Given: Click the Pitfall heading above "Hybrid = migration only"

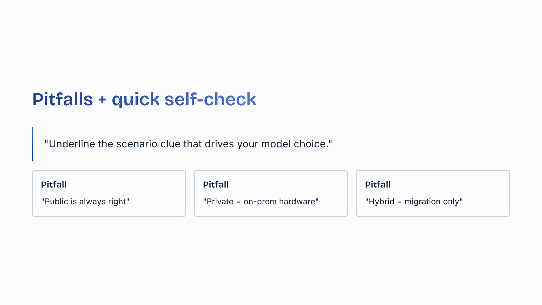Looking at the screenshot, I should (378, 185).
